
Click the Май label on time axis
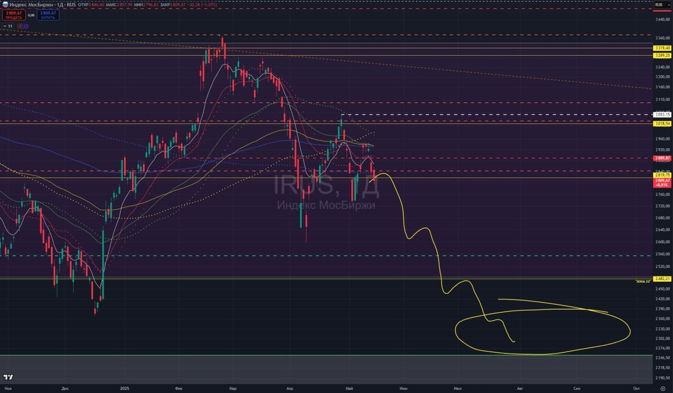[x=349, y=387]
